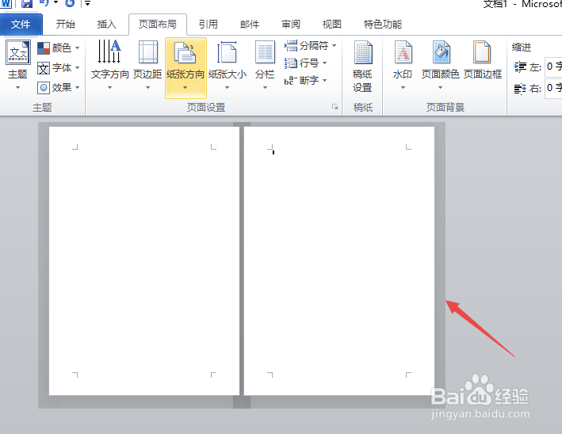Expand the 页面颜色 dropdown arrow

click(441, 87)
